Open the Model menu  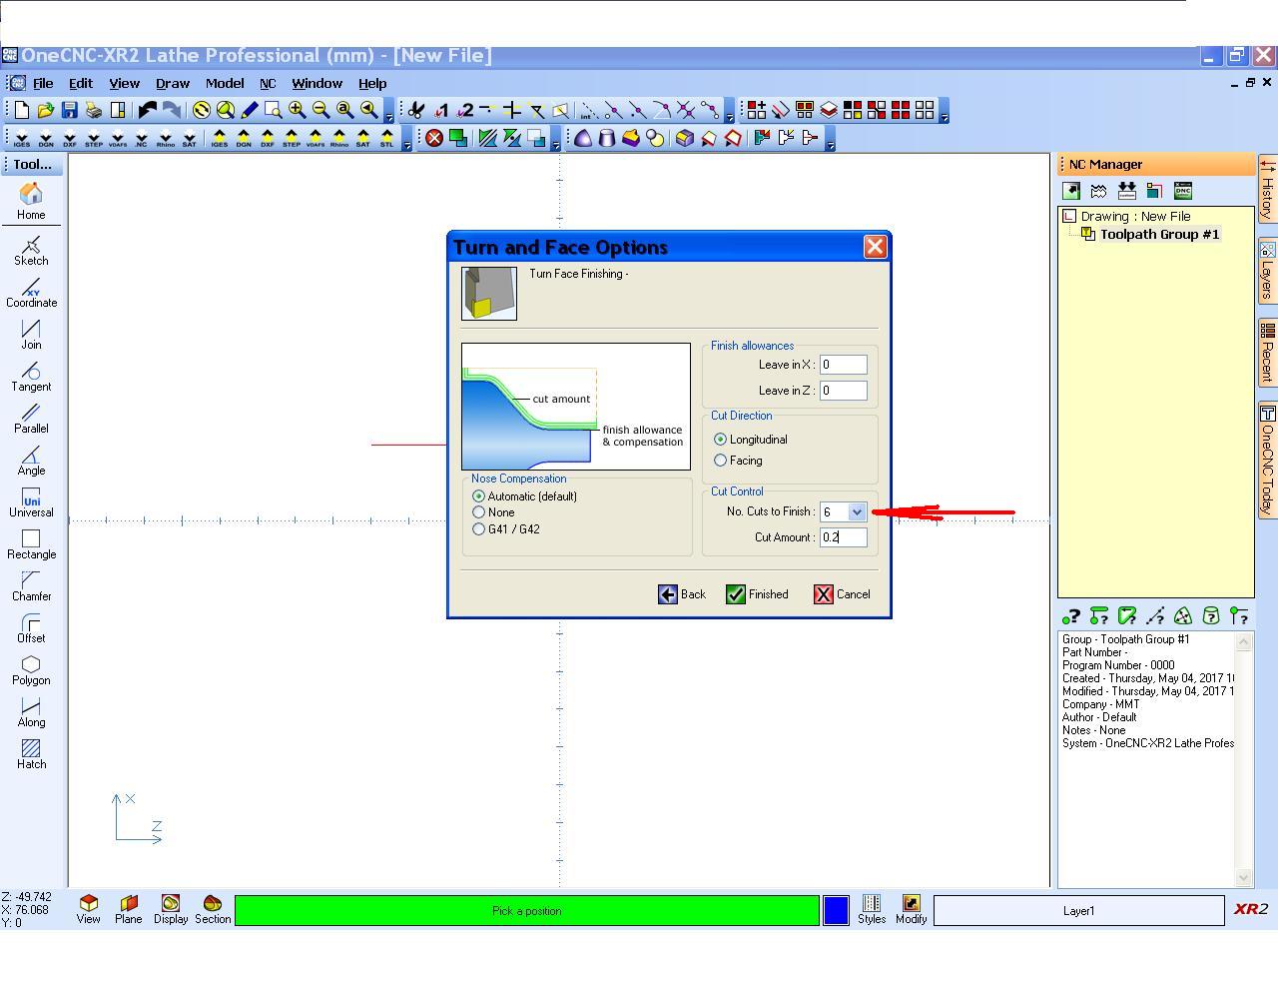tap(225, 84)
